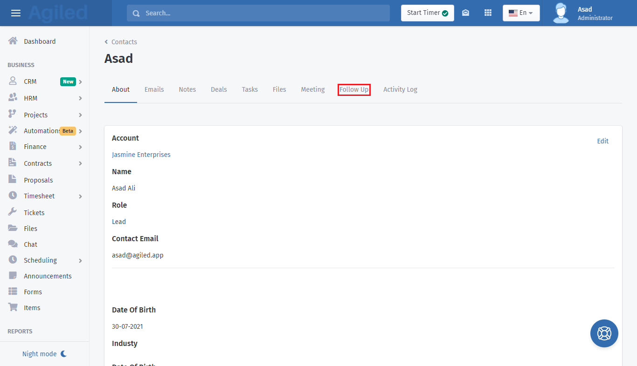Start the timer
The image size is (637, 366).
pyautogui.click(x=427, y=13)
